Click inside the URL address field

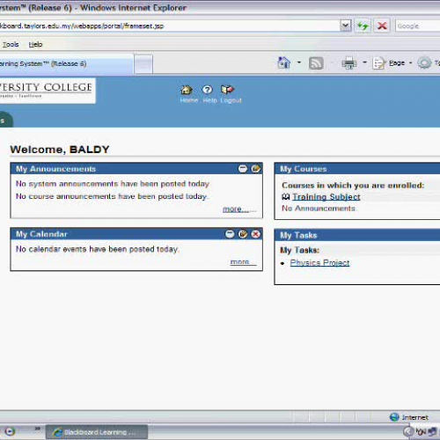click(170, 26)
